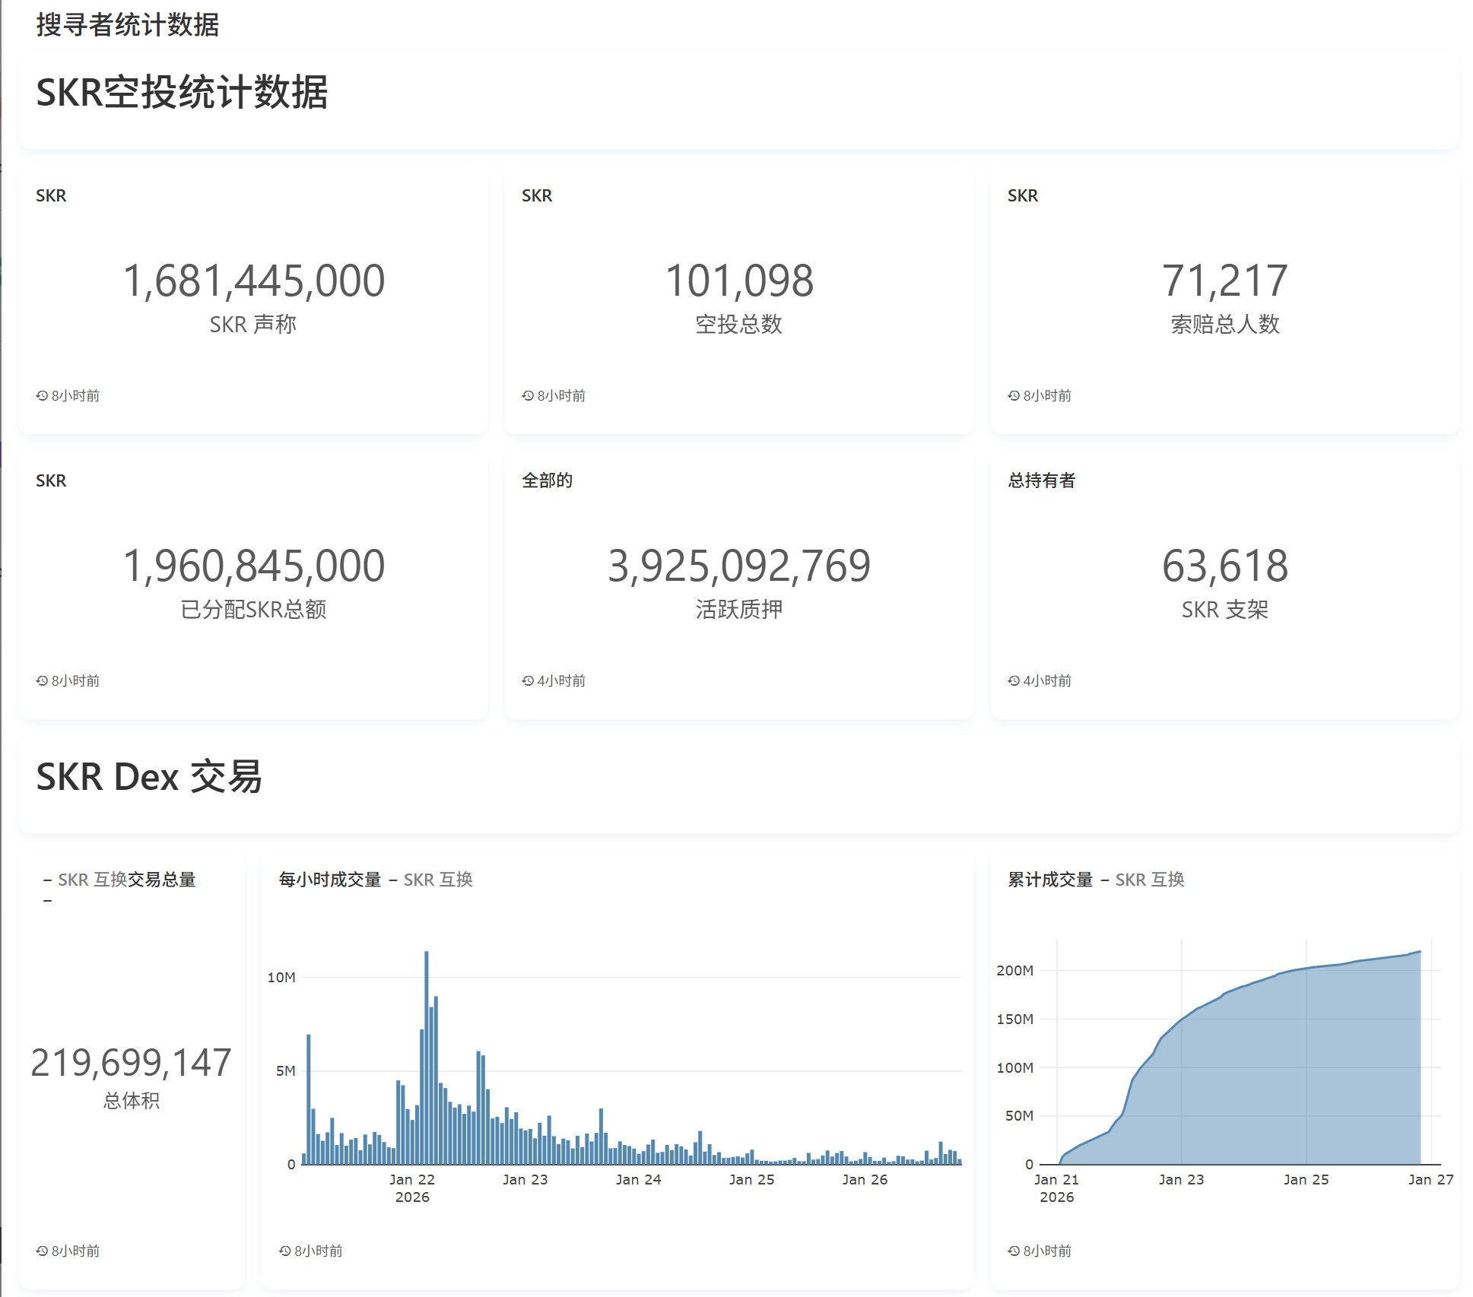Click refresh clock icon under hourly volume chart
1473x1297 pixels.
pos(285,1251)
